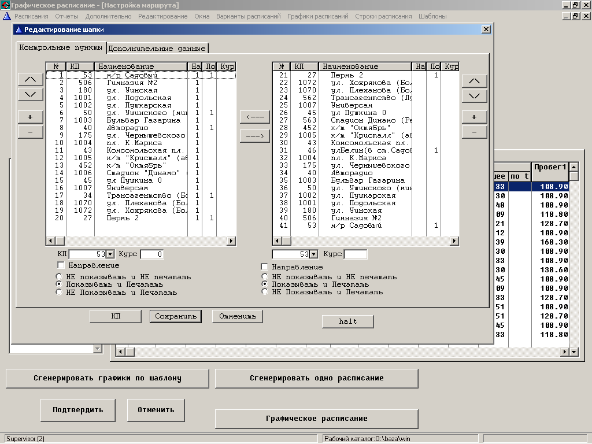592x444 pixels.
Task: Click the transfer-right arrow button
Action: click(x=255, y=136)
